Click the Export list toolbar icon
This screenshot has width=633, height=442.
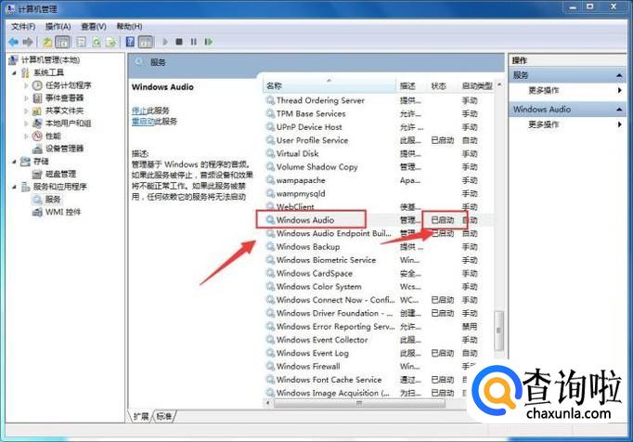click(111, 42)
